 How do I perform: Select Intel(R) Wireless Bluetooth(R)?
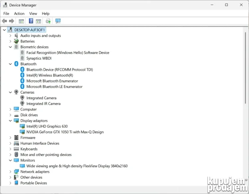point(50,75)
